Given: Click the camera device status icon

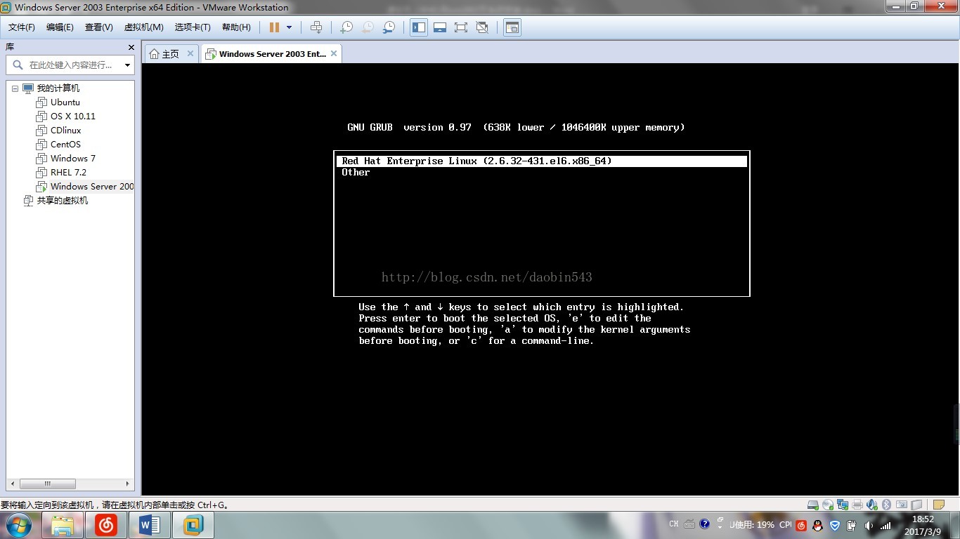Looking at the screenshot, I should click(902, 505).
